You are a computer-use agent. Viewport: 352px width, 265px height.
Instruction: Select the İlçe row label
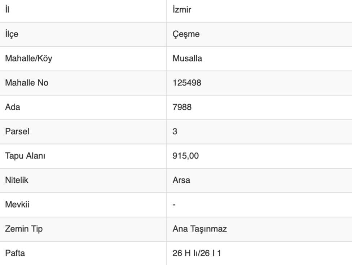click(x=12, y=34)
